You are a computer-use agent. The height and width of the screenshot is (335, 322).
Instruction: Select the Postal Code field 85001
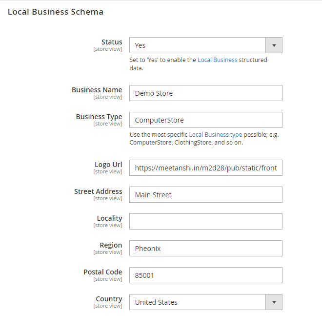point(206,275)
